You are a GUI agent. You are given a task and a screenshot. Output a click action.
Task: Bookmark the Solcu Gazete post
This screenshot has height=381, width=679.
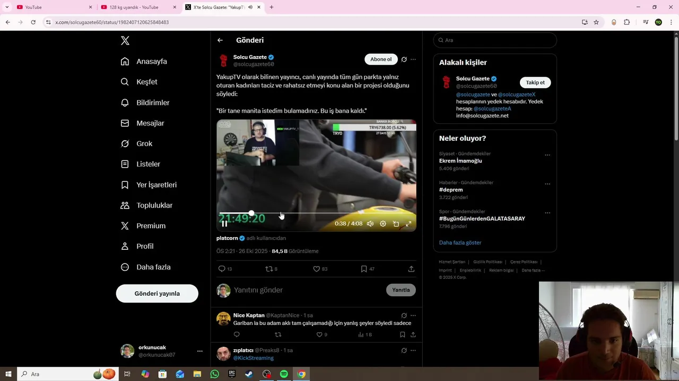[x=364, y=269]
